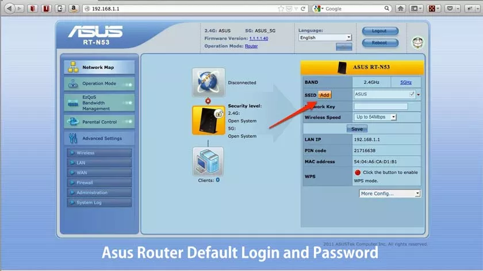
Task: Click the router device icon in map
Action: coord(209,121)
